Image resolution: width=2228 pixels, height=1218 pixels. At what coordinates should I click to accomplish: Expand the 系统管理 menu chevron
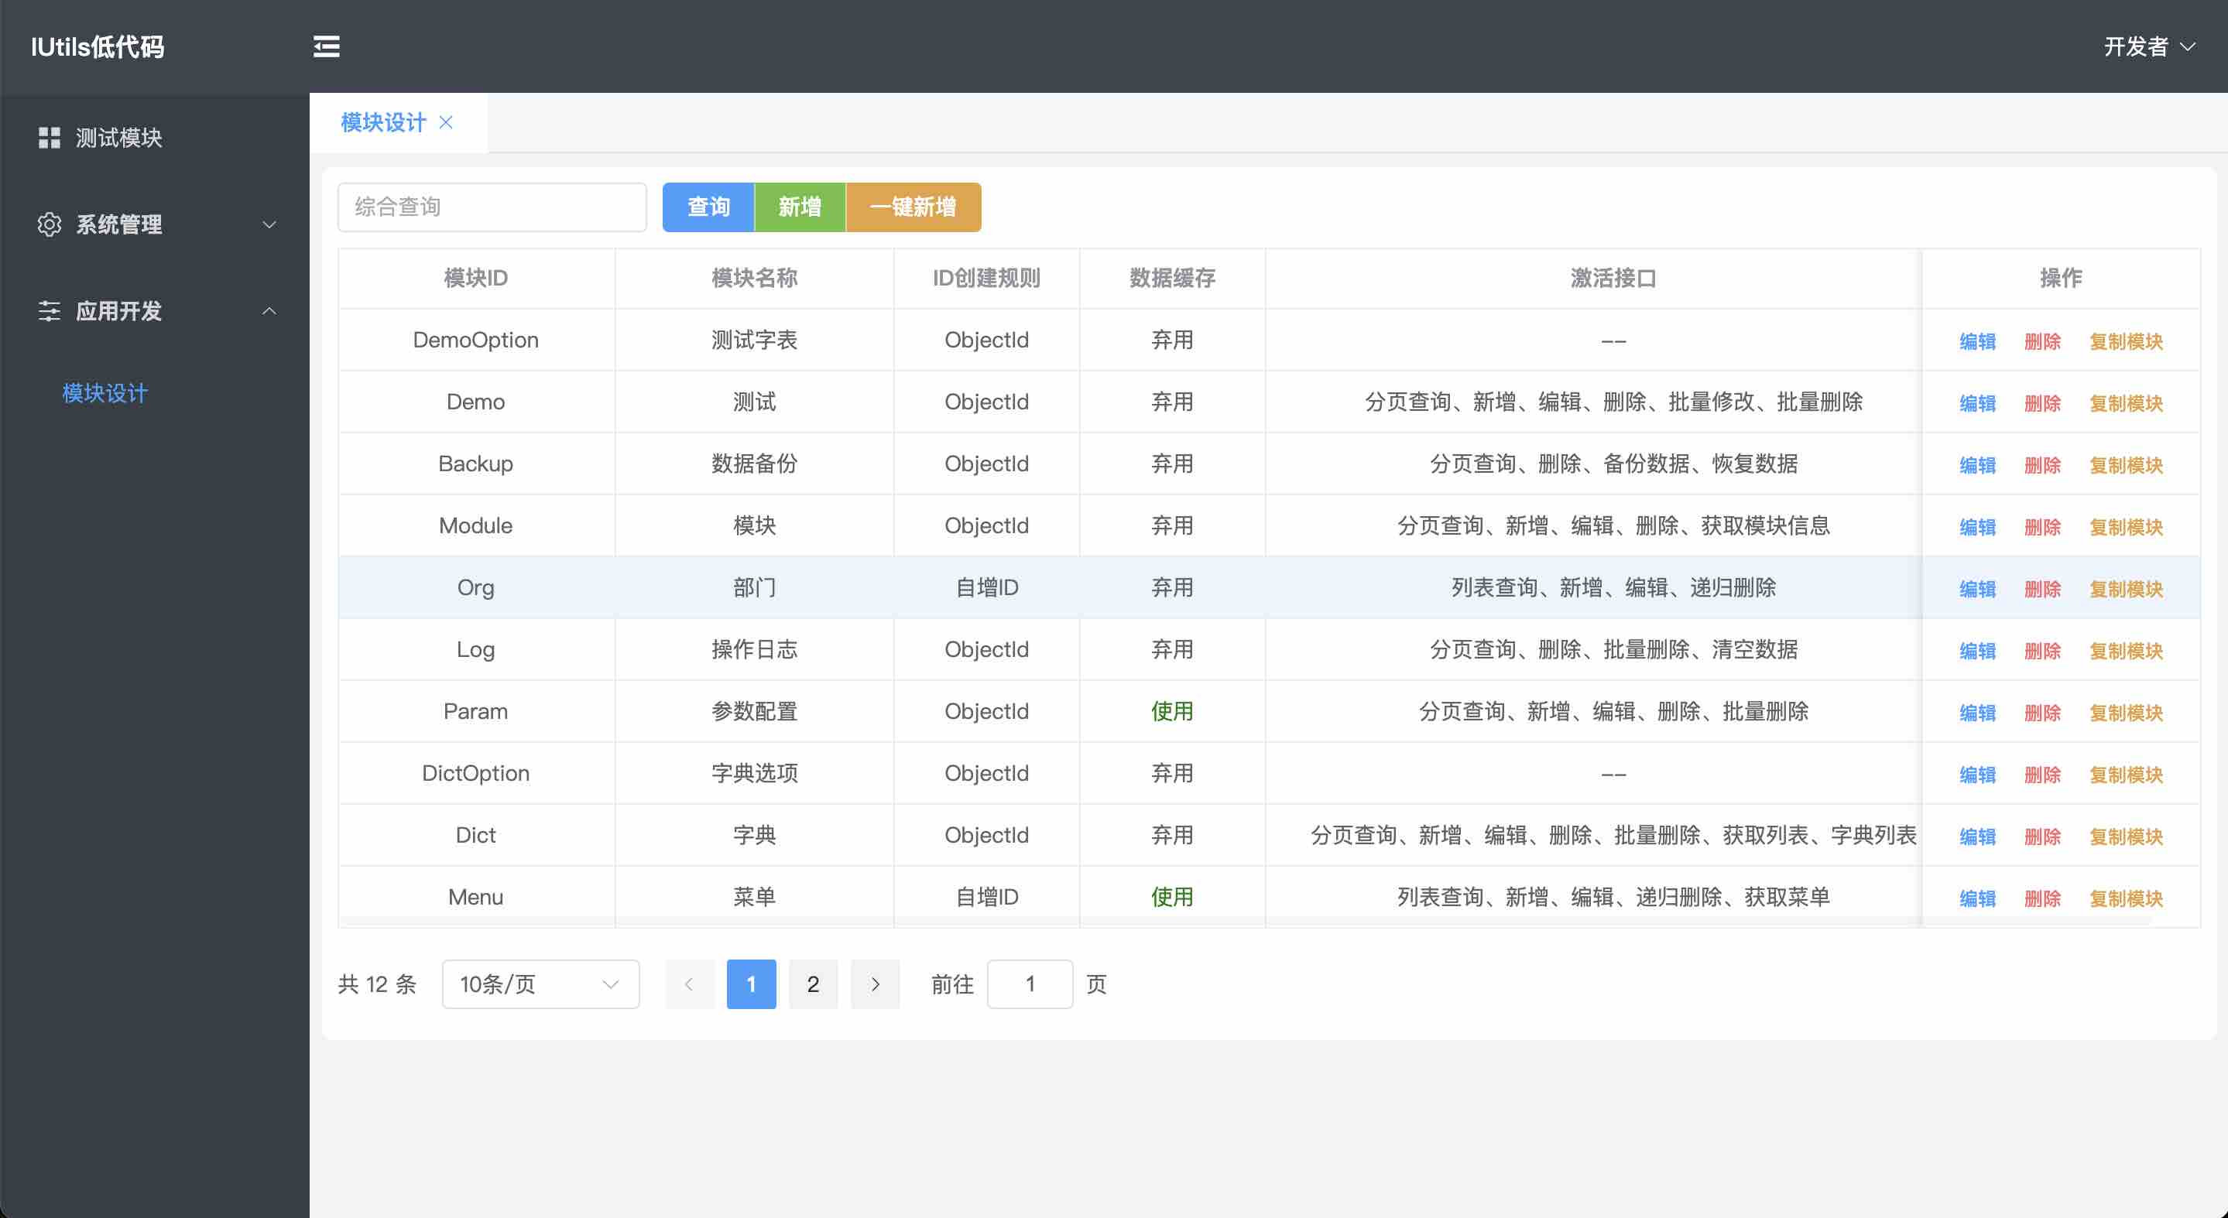coord(269,224)
